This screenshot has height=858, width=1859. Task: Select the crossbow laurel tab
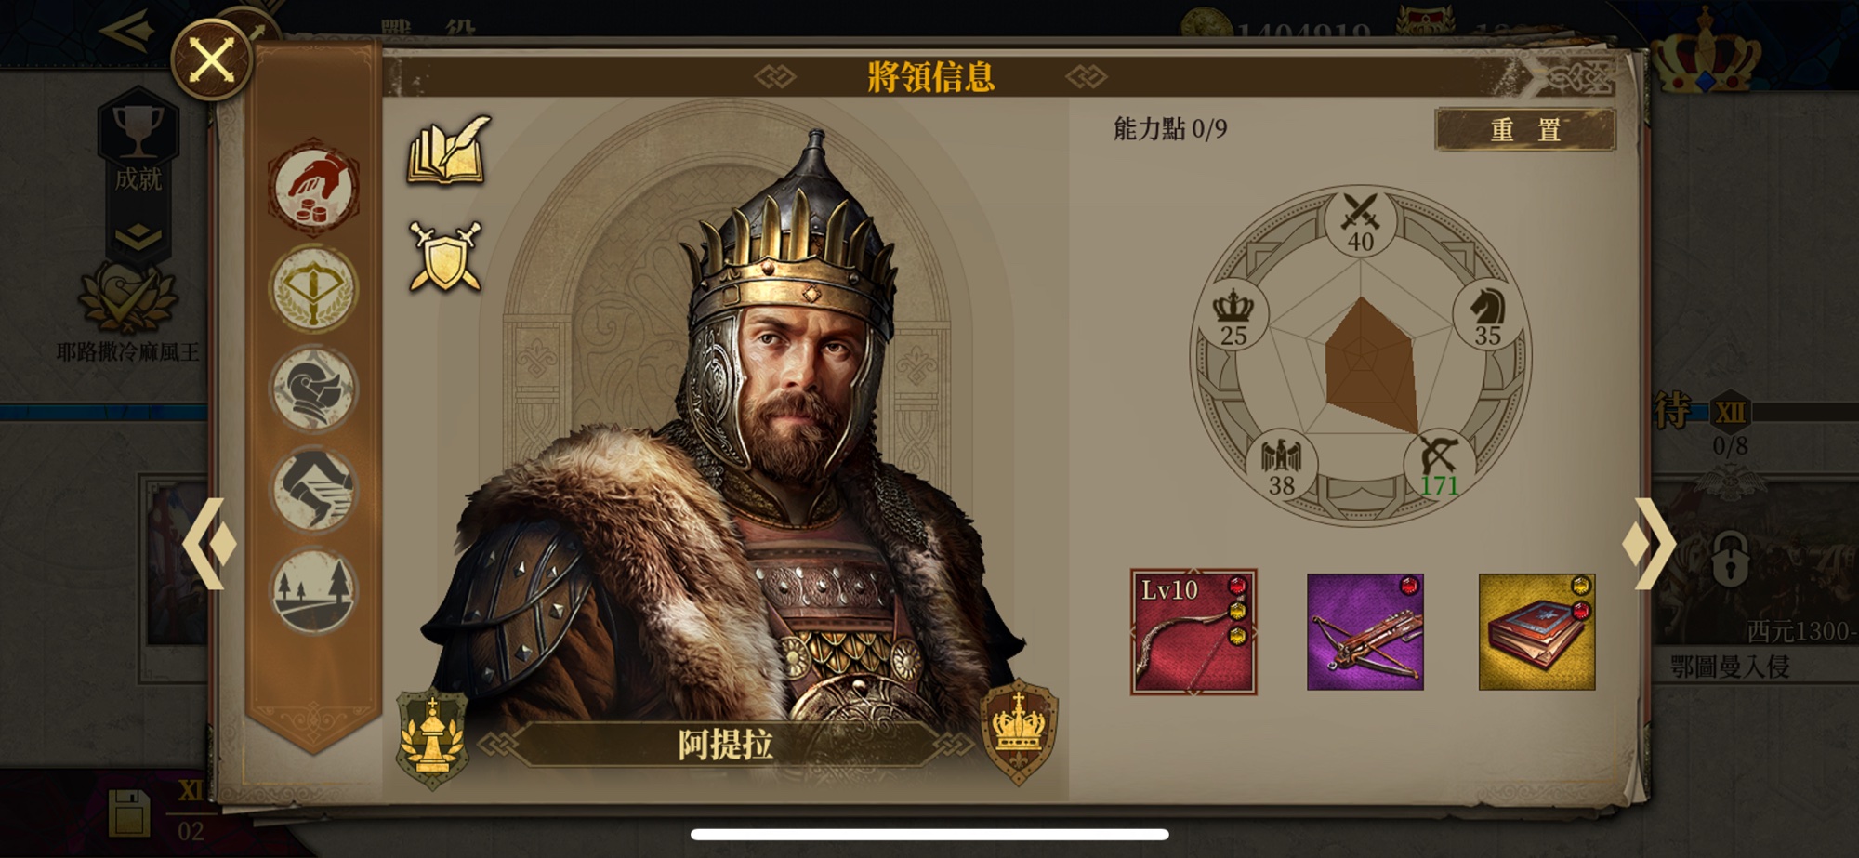[314, 289]
